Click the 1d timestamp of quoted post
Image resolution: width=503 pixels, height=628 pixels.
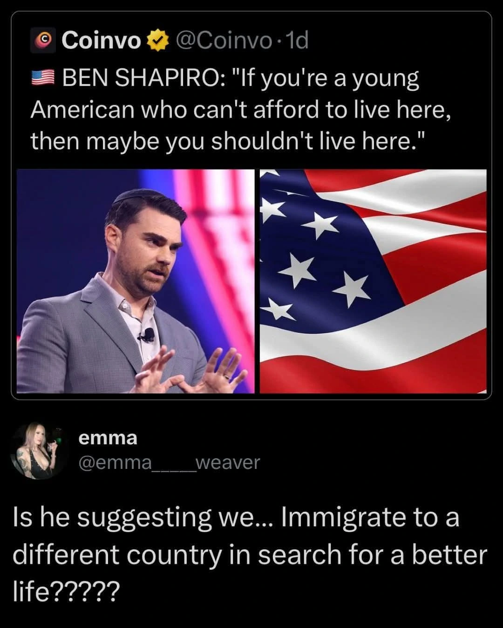click(x=296, y=41)
